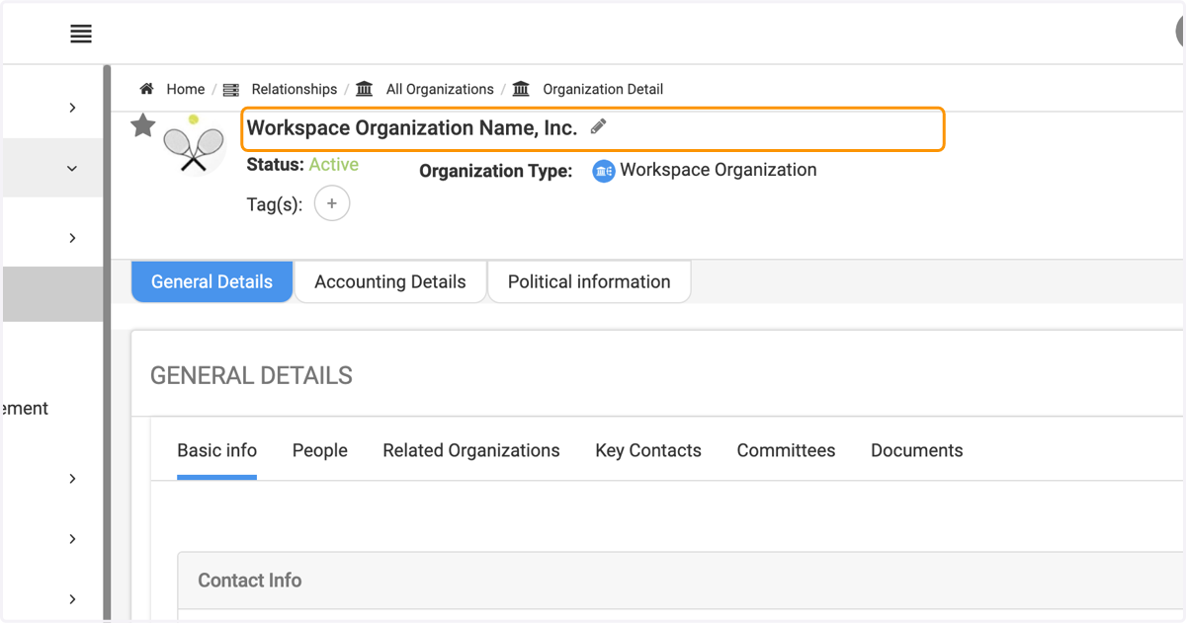Click the Home breadcrumb house icon
The height and width of the screenshot is (623, 1186).
[146, 89]
